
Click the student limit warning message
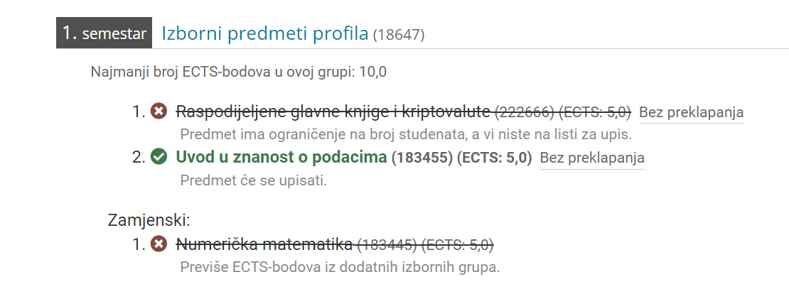coord(406,135)
